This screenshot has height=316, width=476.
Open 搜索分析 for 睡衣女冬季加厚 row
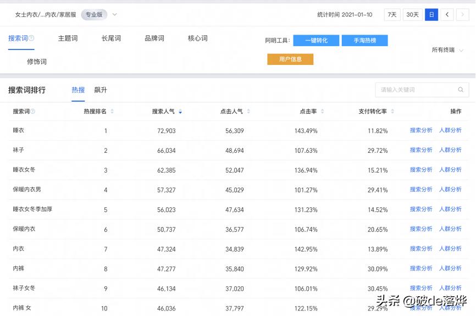pos(420,209)
